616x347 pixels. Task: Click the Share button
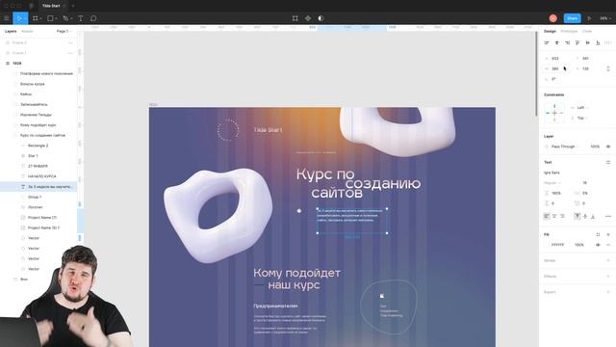[x=573, y=18]
